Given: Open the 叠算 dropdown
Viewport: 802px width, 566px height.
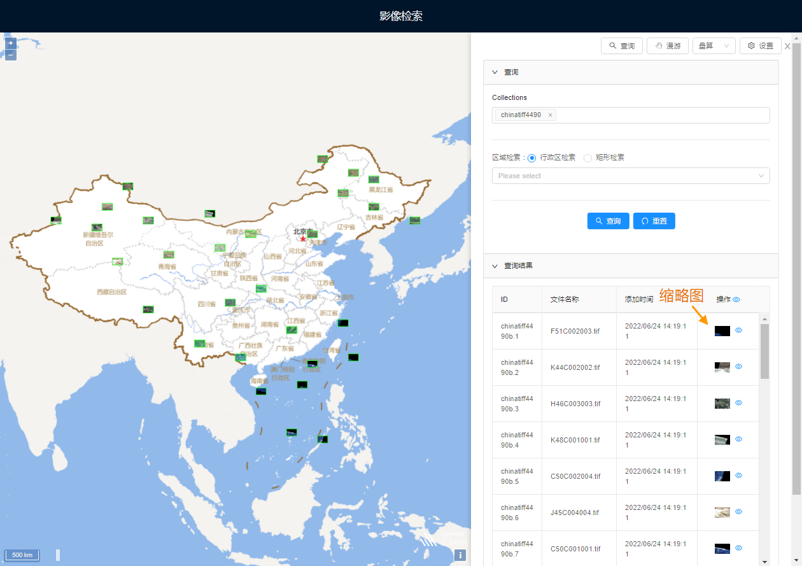Looking at the screenshot, I should coord(714,46).
